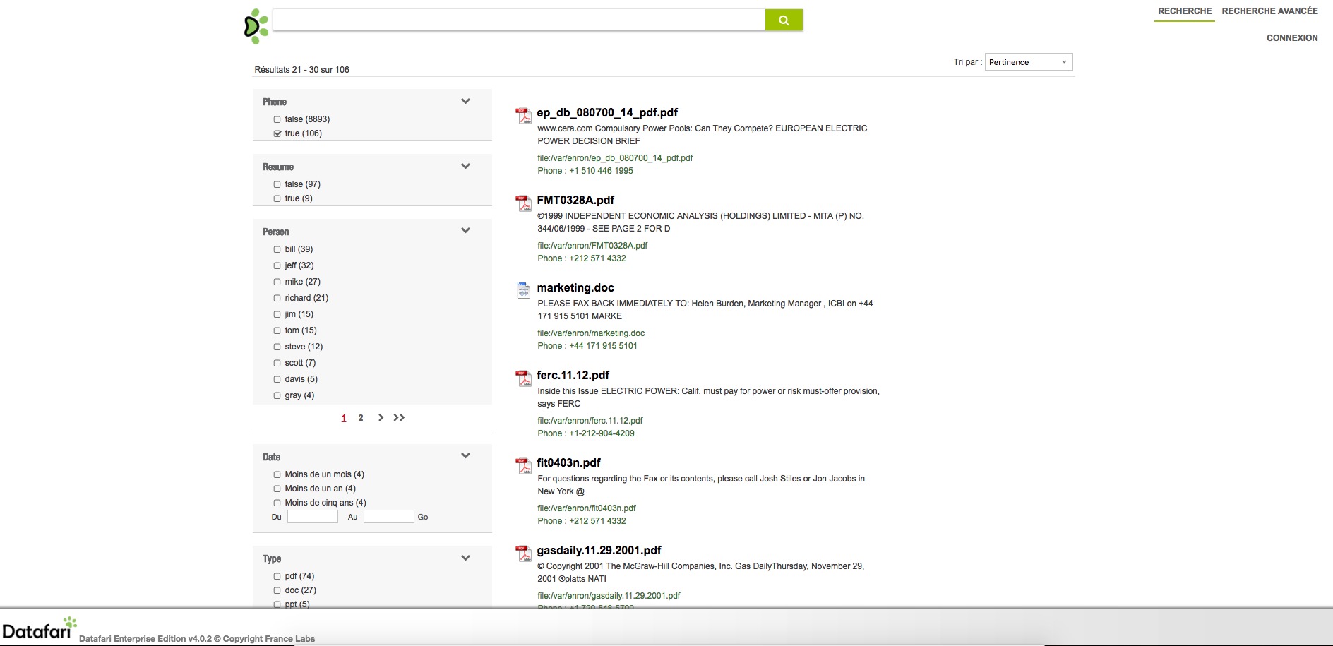Check the Person tom (15) checkbox

pos(277,331)
